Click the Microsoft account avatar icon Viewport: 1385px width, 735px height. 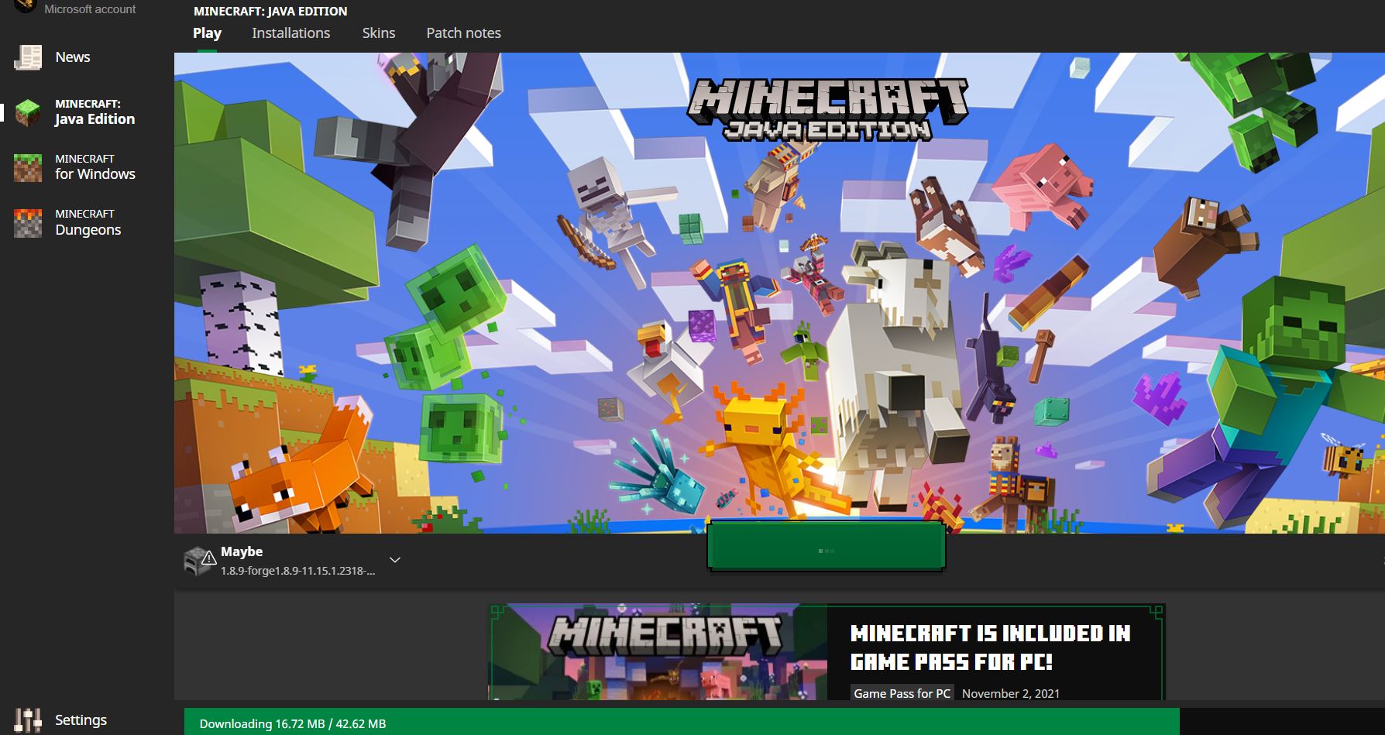coord(26,5)
